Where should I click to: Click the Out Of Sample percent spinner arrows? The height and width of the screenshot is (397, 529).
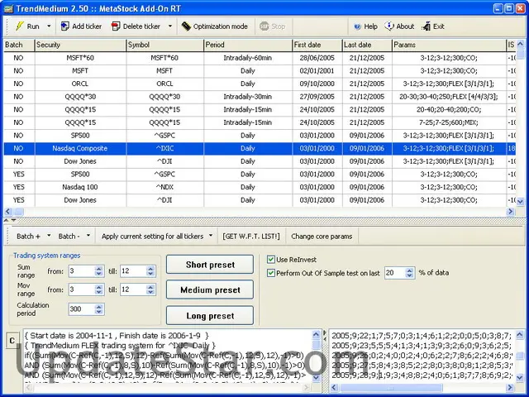point(410,273)
